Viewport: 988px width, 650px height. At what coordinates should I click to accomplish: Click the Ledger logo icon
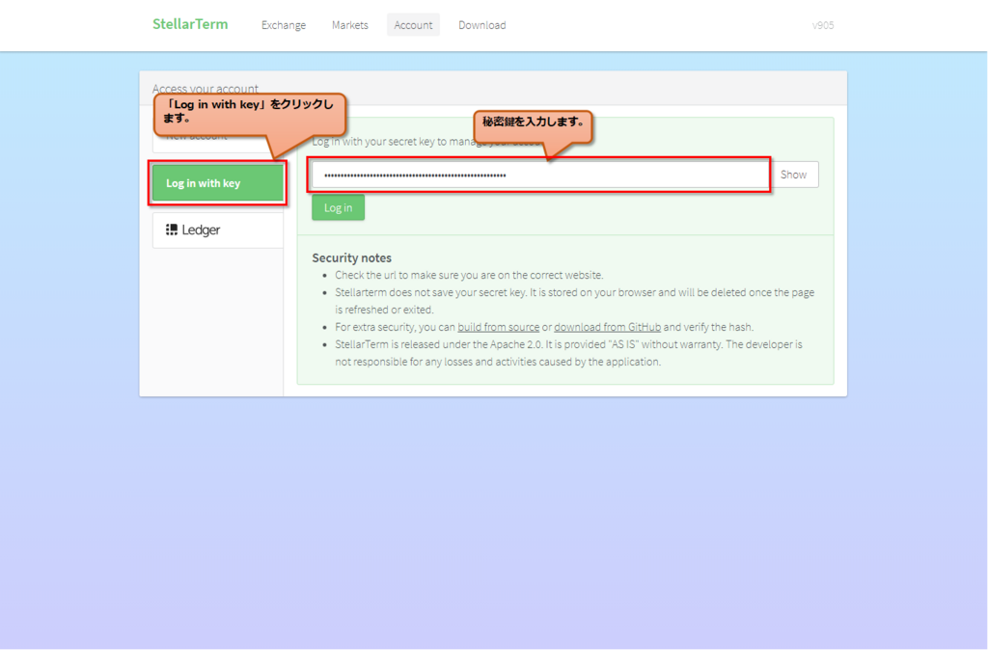(172, 230)
